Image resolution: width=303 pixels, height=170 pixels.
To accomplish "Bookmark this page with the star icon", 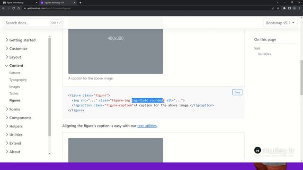I will 278,8.
